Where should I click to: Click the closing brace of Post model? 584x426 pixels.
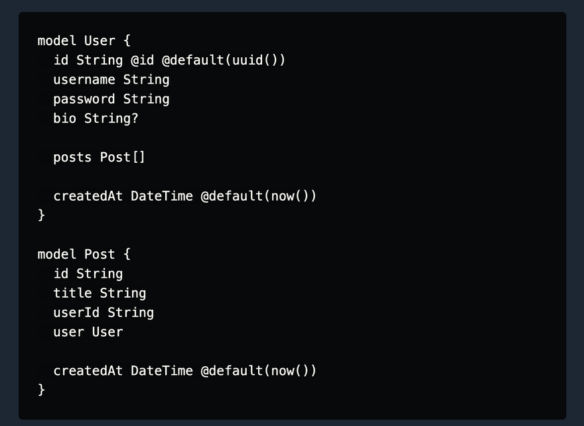(41, 390)
